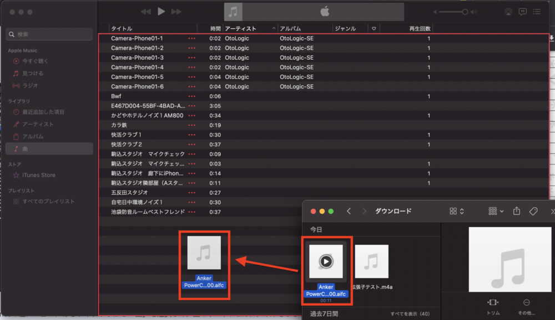Skip forward to the next track

(176, 12)
